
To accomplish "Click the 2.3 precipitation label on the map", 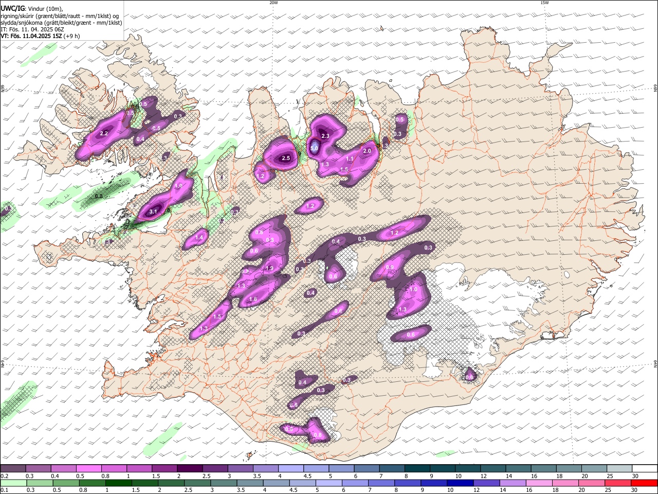I will click(325, 136).
